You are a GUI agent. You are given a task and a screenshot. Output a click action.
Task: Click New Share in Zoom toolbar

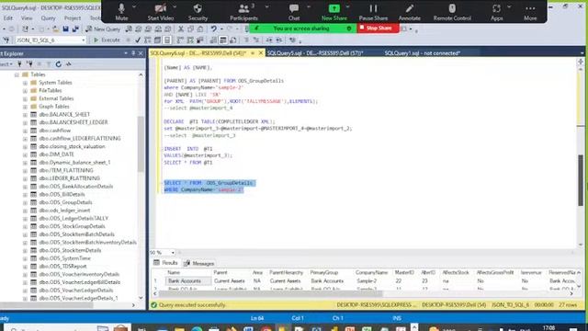click(334, 12)
